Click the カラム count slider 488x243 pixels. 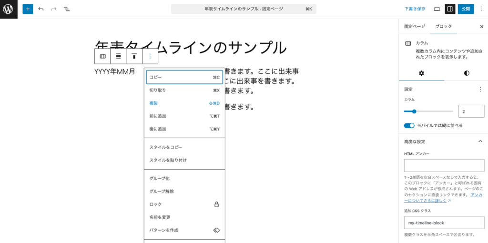(x=428, y=111)
